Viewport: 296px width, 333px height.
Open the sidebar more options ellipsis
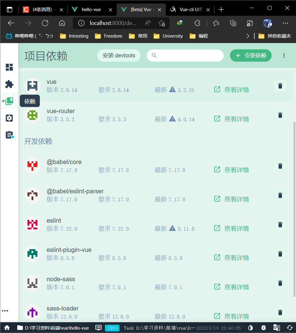tap(5, 311)
